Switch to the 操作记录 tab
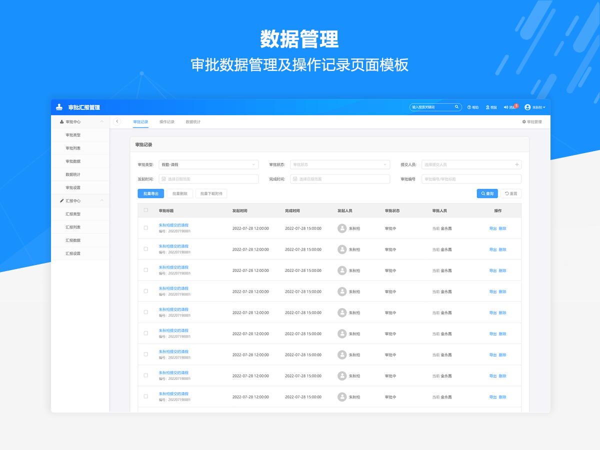Viewport: 600px width, 450px height. click(167, 122)
